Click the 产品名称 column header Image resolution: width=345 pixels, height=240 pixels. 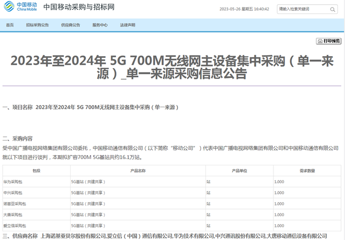pyautogui.click(x=138, y=171)
